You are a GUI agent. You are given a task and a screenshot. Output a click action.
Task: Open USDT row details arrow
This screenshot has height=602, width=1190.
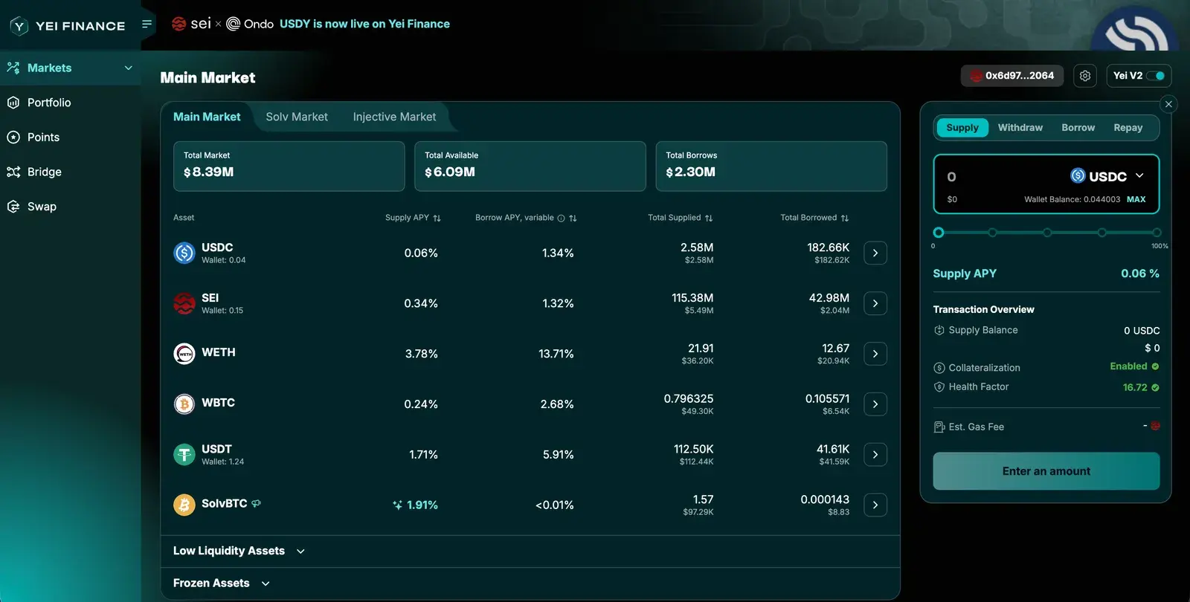(875, 455)
